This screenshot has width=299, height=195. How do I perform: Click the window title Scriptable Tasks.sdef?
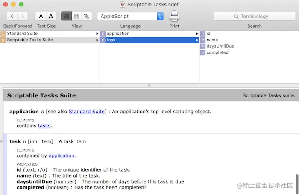[153, 5]
